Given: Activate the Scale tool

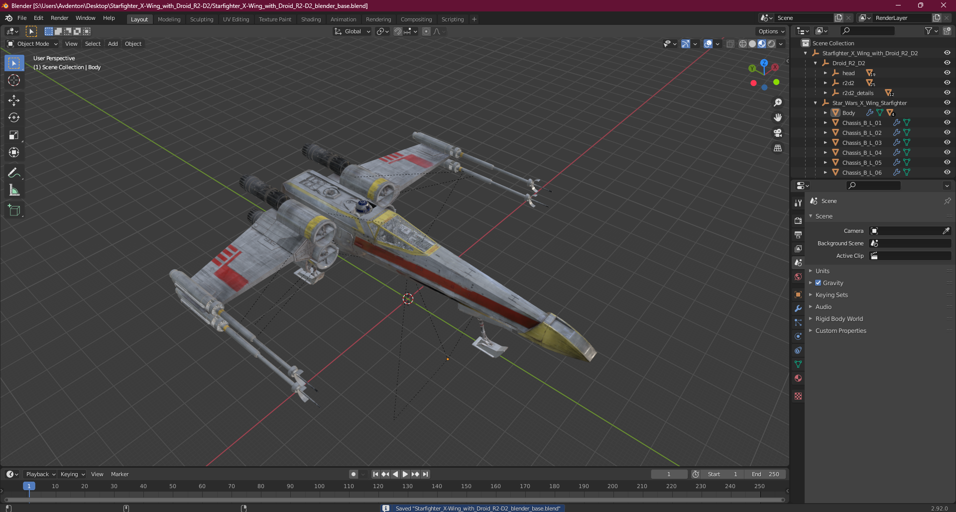Looking at the screenshot, I should pyautogui.click(x=14, y=135).
